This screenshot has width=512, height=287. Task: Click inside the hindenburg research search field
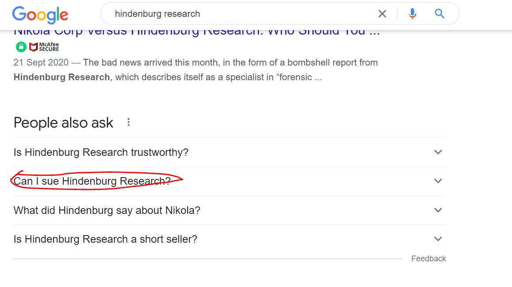pos(242,14)
